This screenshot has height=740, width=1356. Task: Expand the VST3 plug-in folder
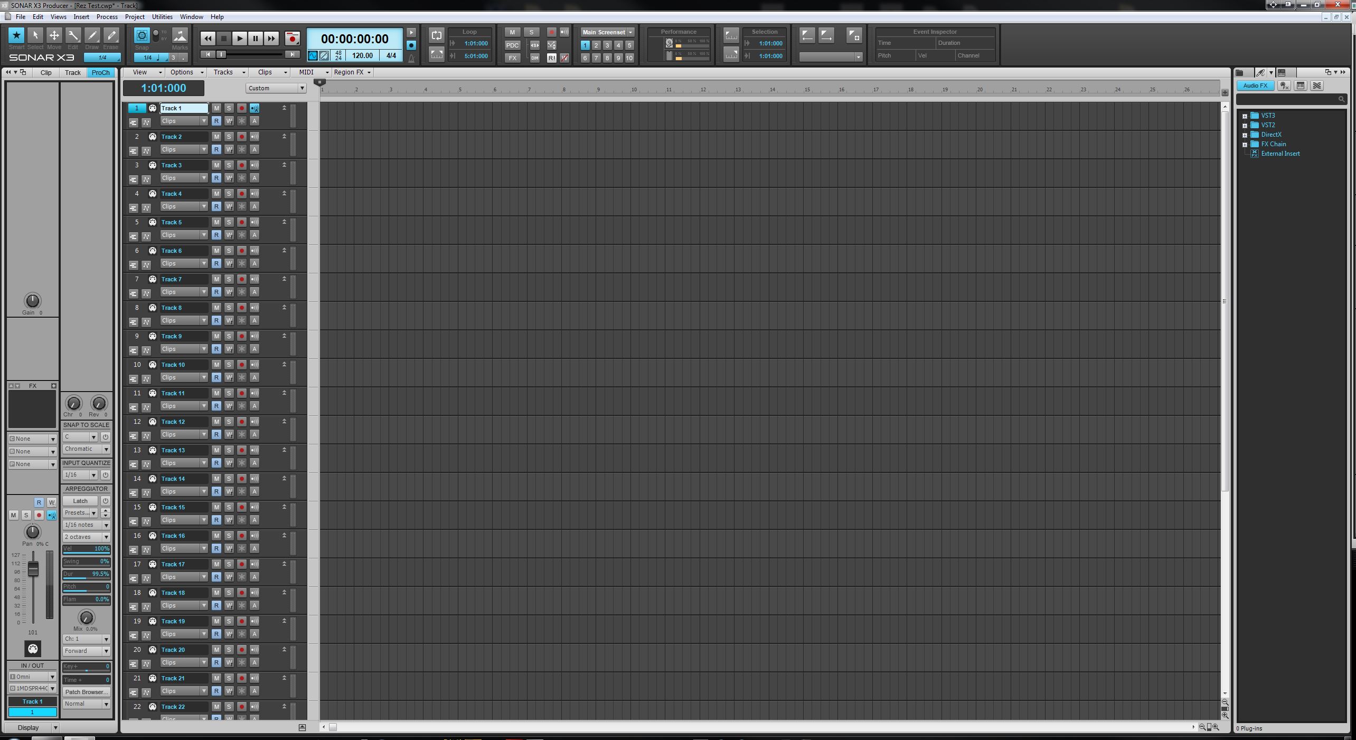1245,116
